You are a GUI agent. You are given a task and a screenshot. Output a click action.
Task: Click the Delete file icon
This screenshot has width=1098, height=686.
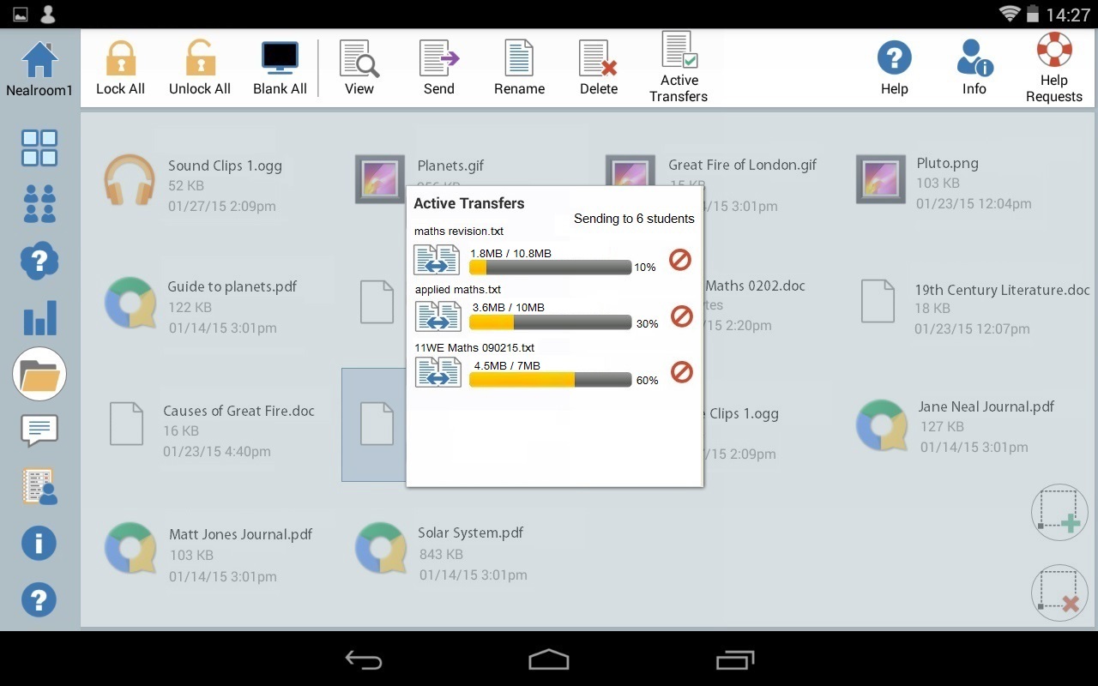pos(598,60)
